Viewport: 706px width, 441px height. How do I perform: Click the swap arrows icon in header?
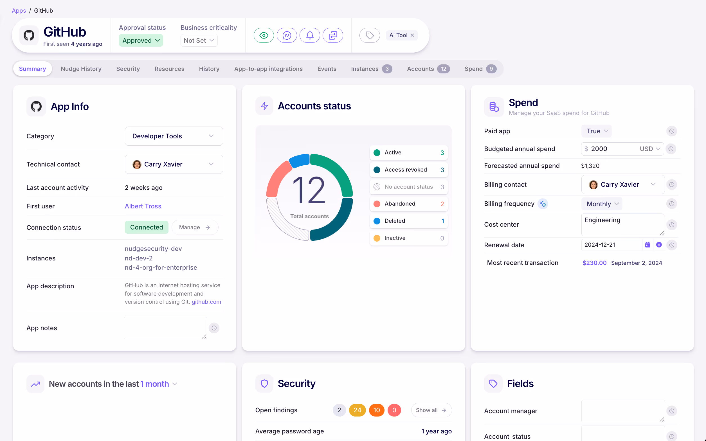(x=333, y=35)
